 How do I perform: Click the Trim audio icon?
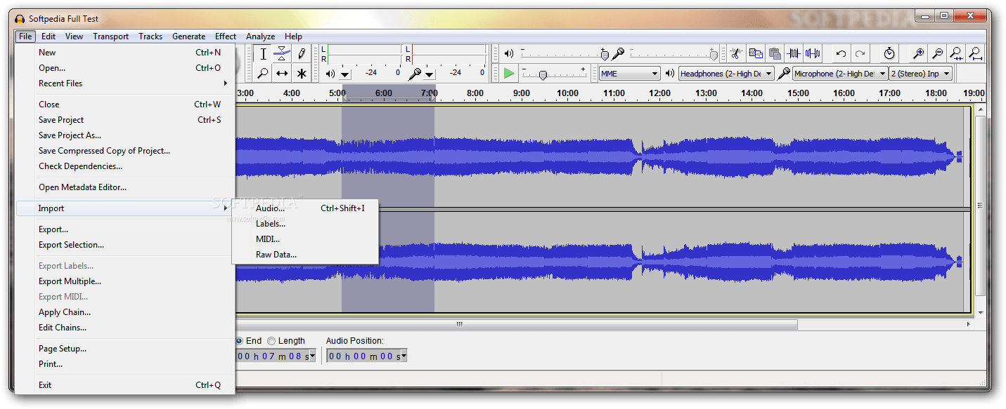point(794,53)
